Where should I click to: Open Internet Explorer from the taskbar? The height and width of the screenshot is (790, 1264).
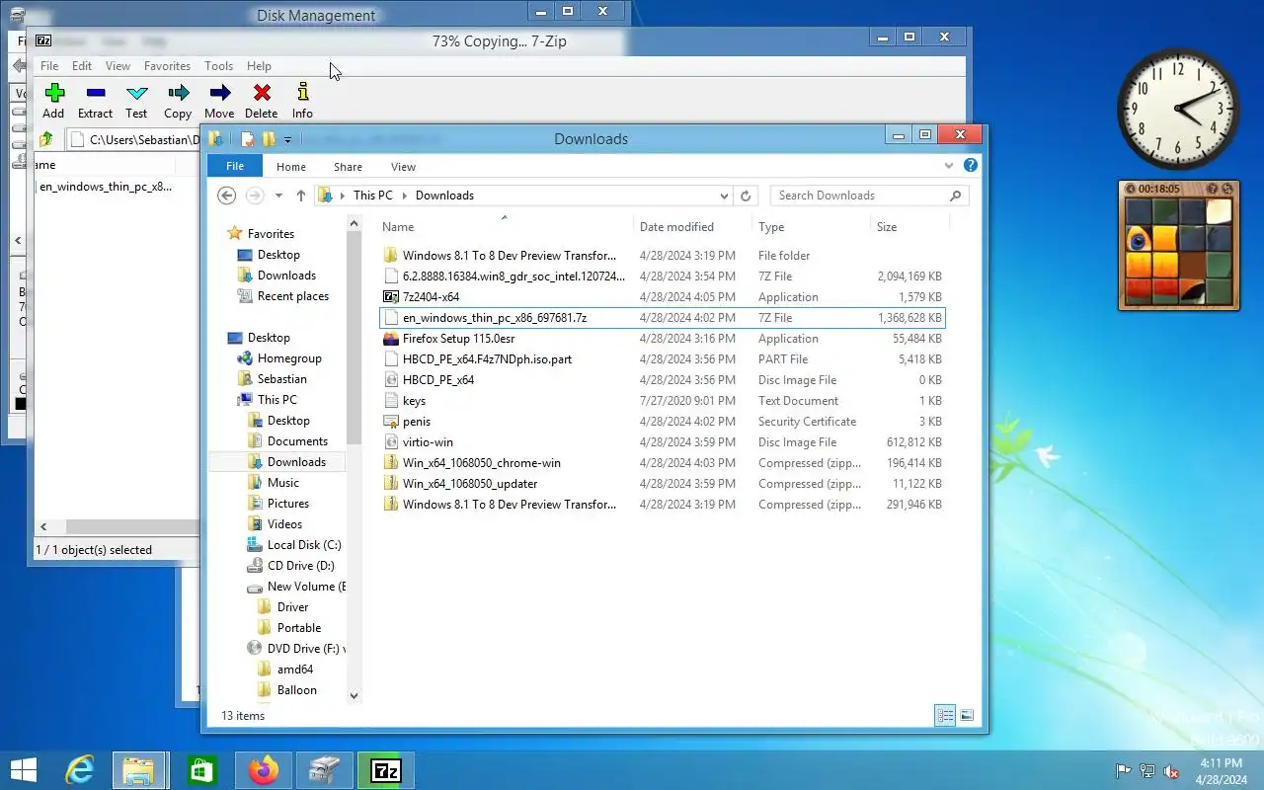coord(79,770)
